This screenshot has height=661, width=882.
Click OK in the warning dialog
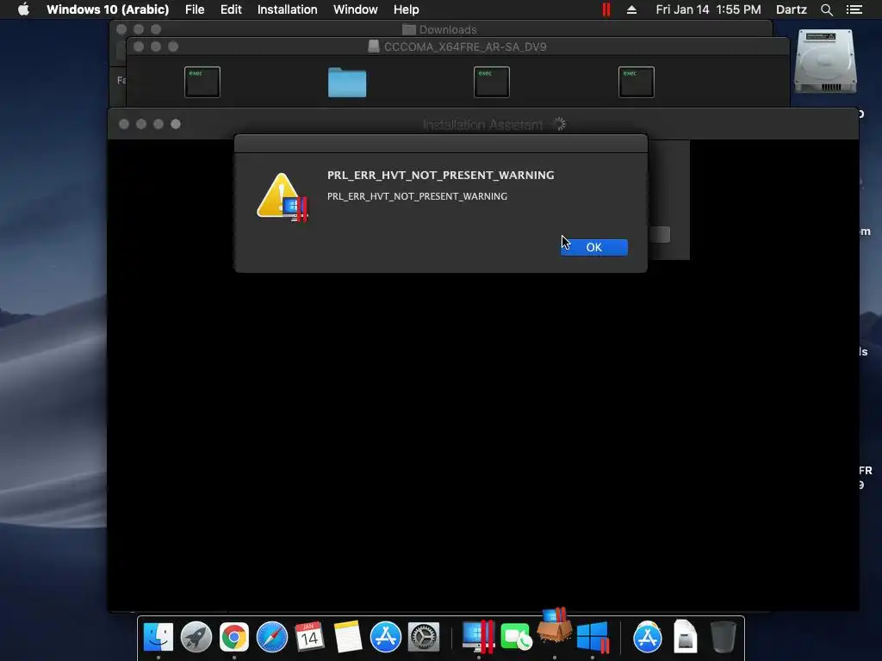[x=594, y=247]
